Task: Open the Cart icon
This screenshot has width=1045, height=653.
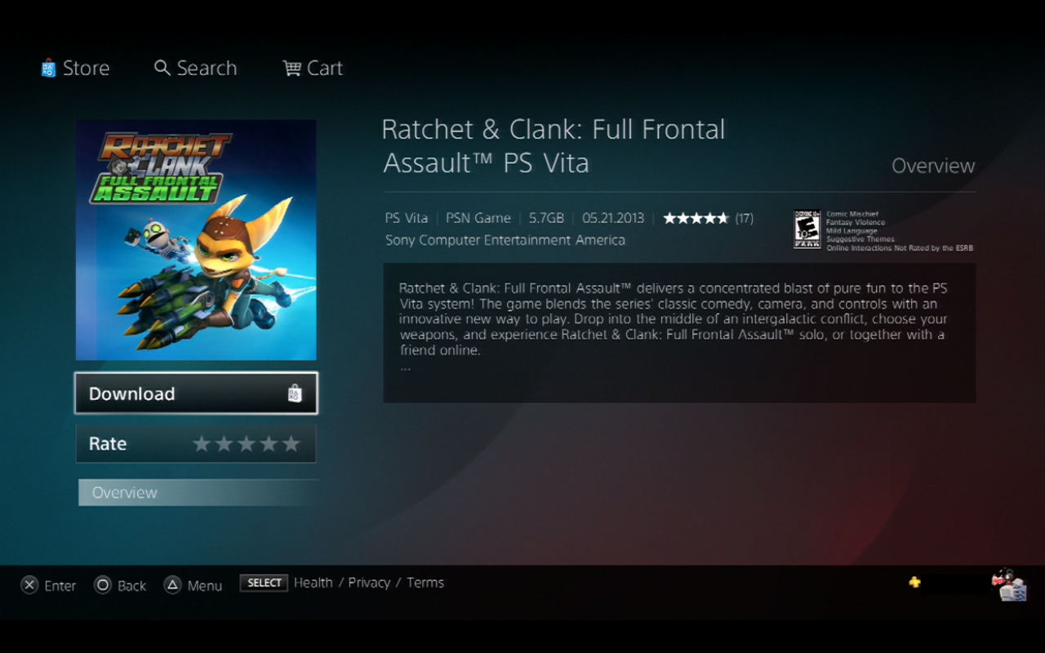Action: pyautogui.click(x=291, y=69)
